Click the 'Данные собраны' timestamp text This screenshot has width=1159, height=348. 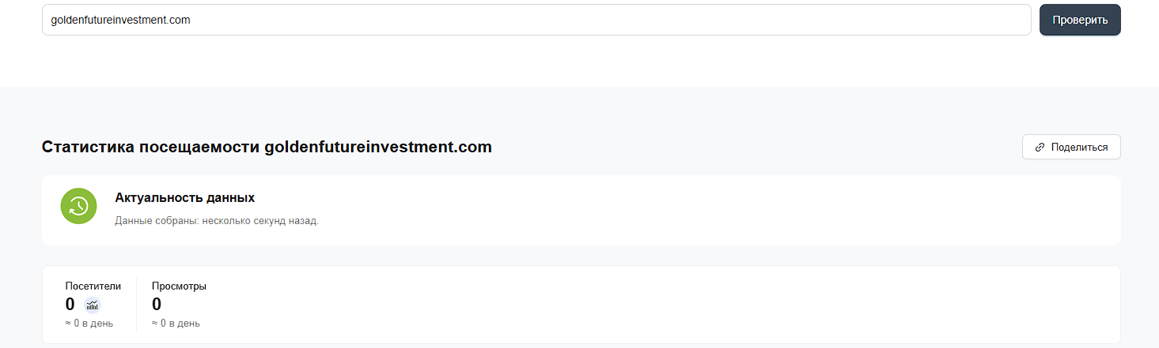tap(216, 221)
